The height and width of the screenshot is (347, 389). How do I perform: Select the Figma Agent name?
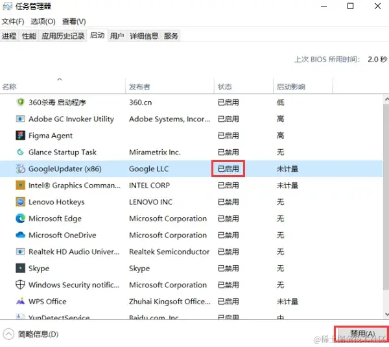[x=51, y=136]
